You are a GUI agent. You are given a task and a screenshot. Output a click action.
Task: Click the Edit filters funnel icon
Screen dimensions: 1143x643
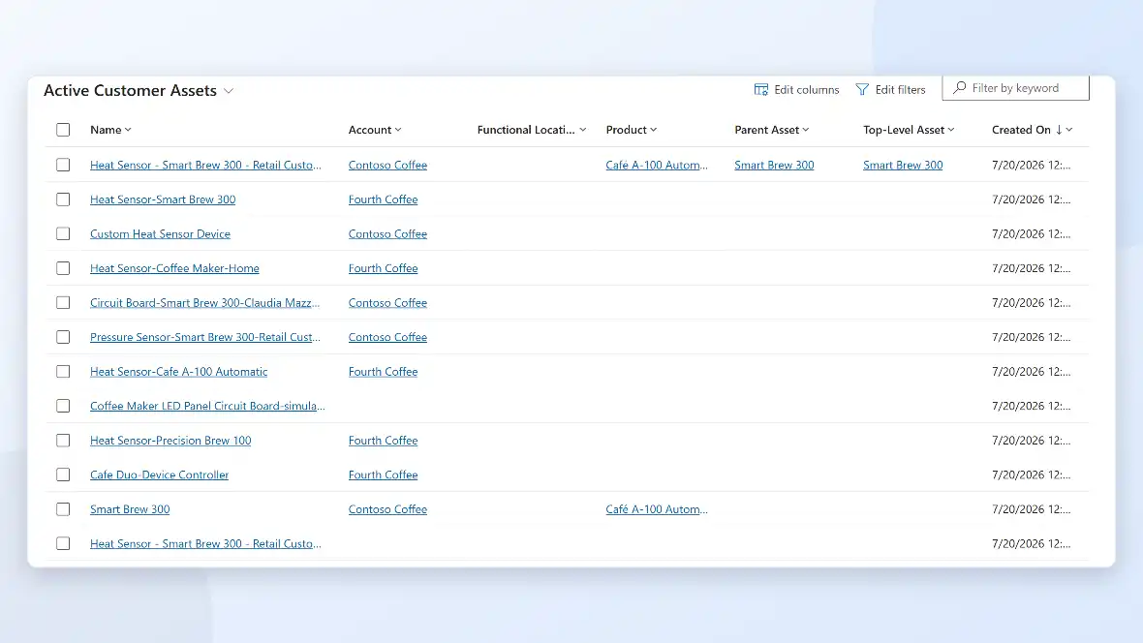tap(862, 90)
